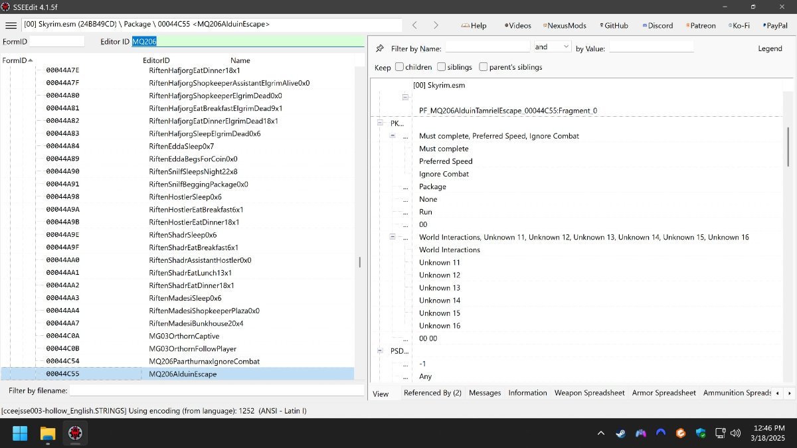Click the game controller tray icon

tap(640, 433)
